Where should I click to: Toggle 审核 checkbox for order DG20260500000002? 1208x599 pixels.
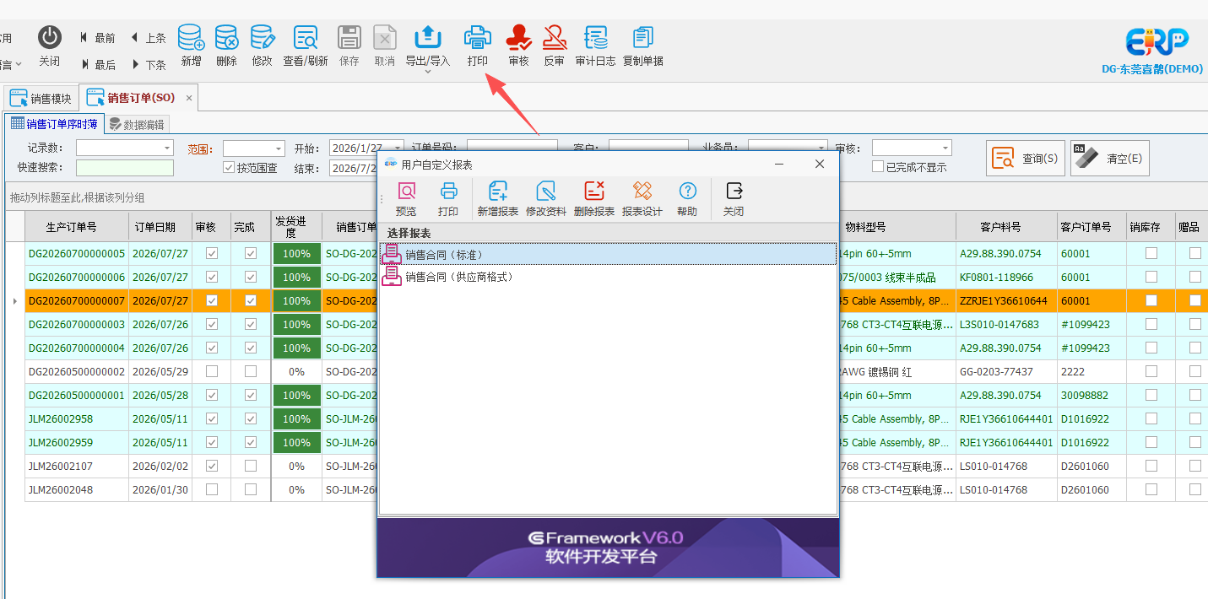pos(212,371)
